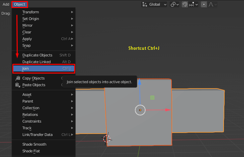Click the red X-axis arrow of the gizmo
Viewport: 244px width, 157px height.
point(167,110)
